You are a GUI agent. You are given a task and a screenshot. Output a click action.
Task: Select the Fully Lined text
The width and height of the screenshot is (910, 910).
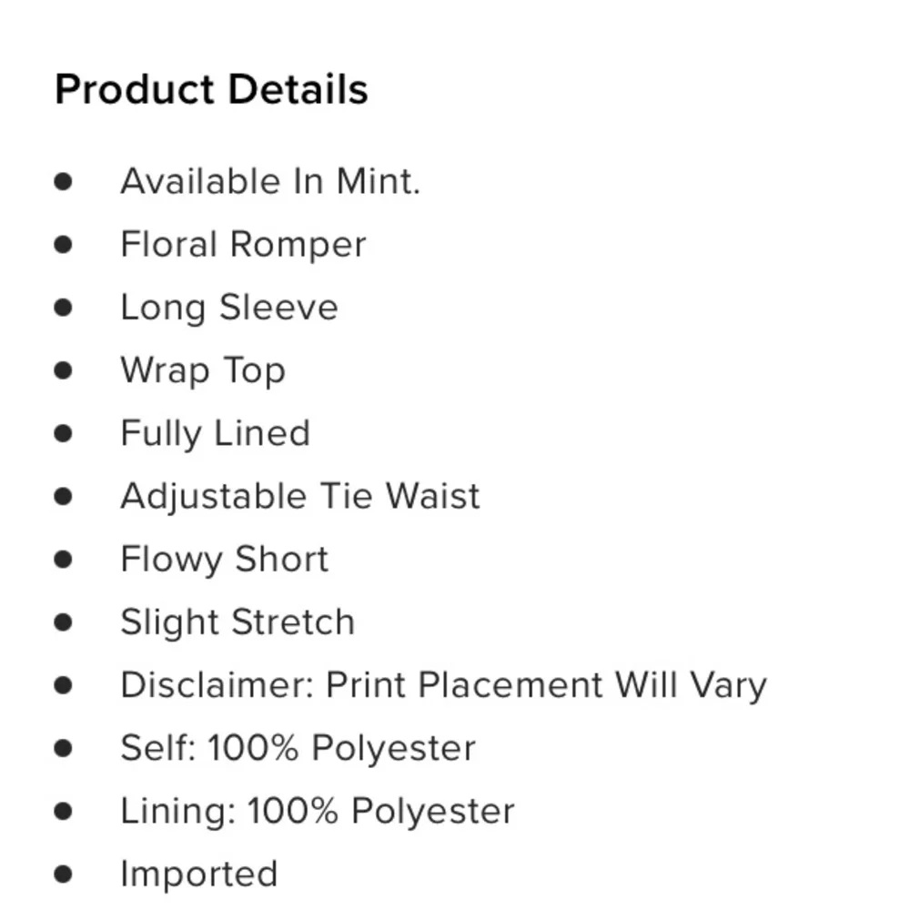point(215,433)
